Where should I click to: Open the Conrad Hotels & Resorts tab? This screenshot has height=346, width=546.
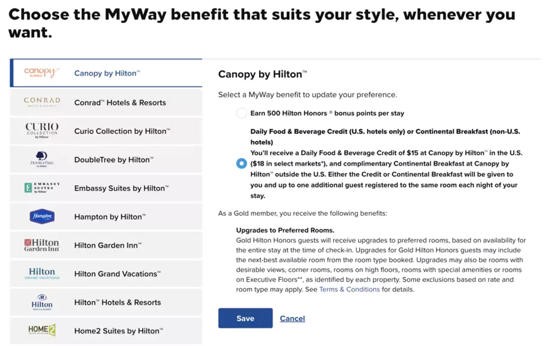point(120,103)
